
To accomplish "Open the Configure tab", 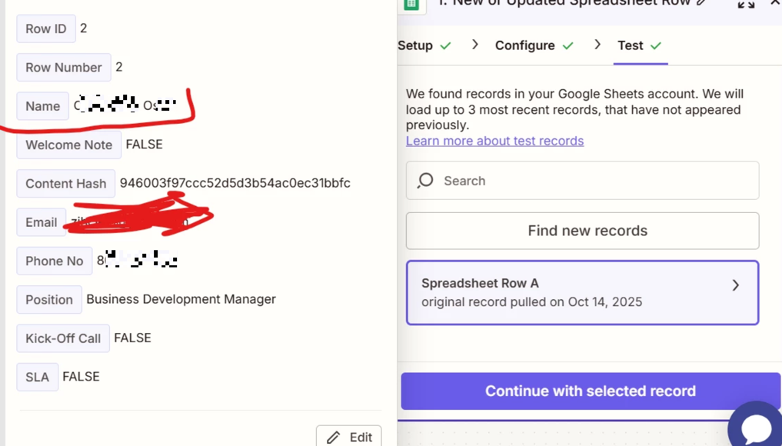I will [x=524, y=45].
